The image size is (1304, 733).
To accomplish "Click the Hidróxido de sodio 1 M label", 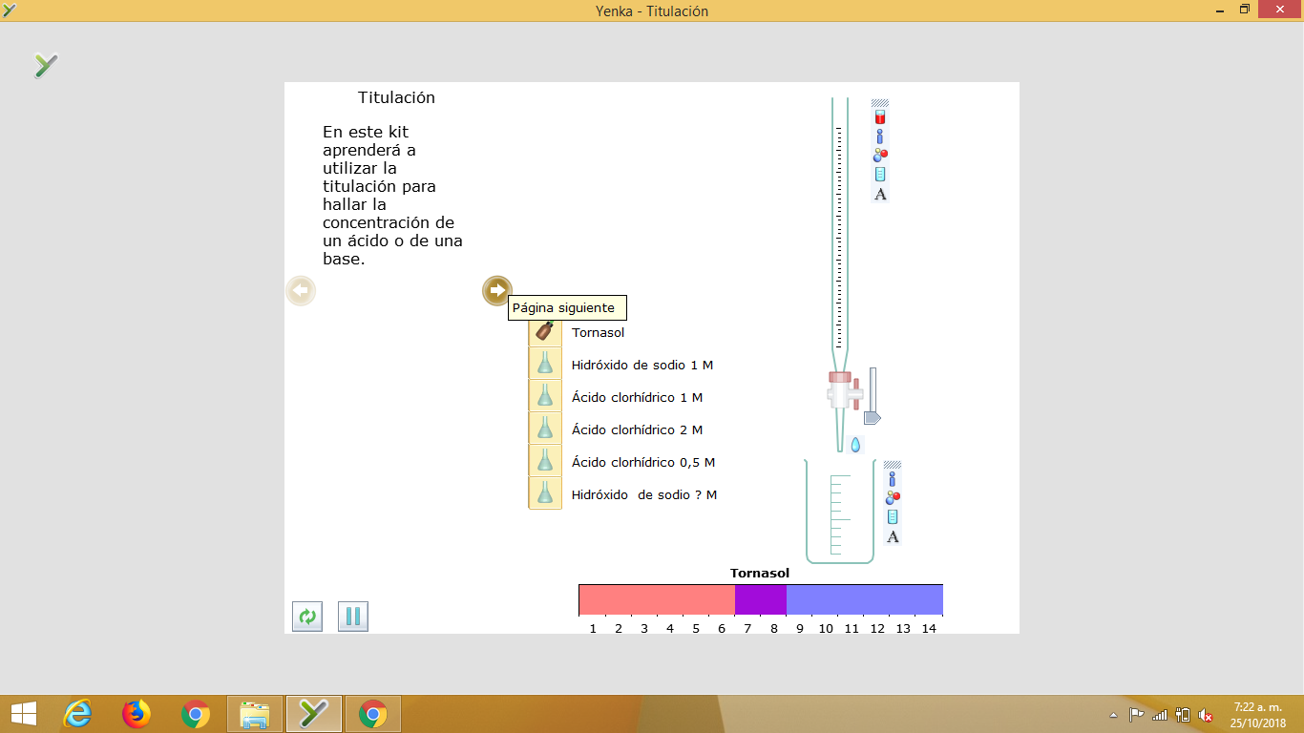I will point(642,365).
